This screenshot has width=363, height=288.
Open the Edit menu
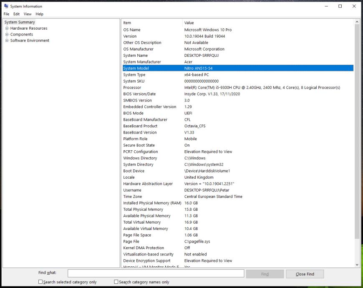tap(16, 14)
